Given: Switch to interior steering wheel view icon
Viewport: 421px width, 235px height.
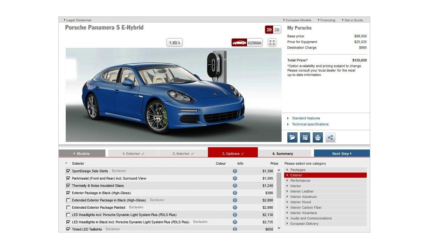Looking at the screenshot, I should click(x=255, y=42).
